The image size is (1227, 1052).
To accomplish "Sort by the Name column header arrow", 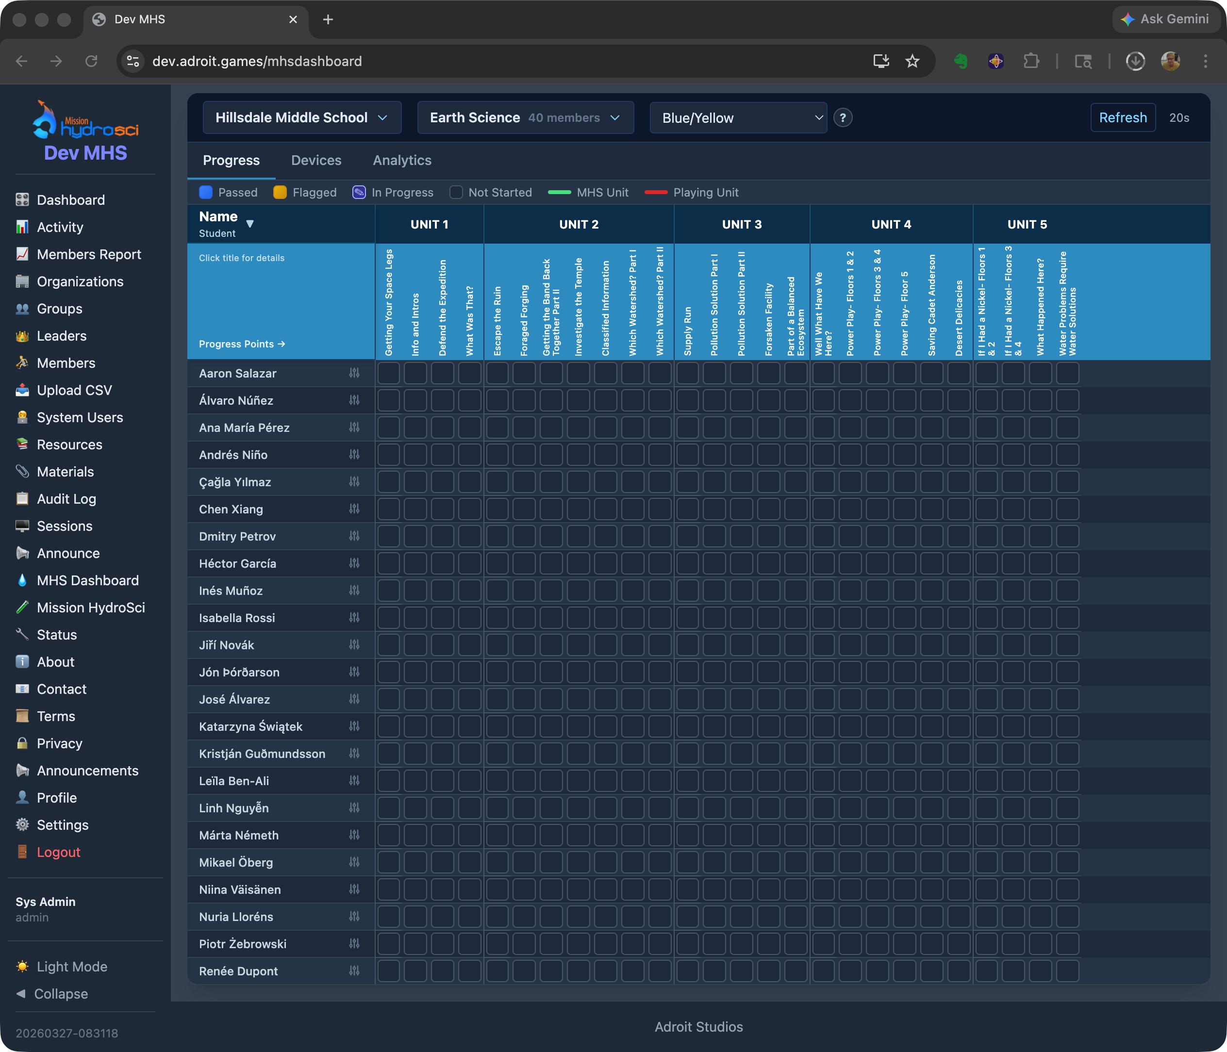I will (250, 224).
